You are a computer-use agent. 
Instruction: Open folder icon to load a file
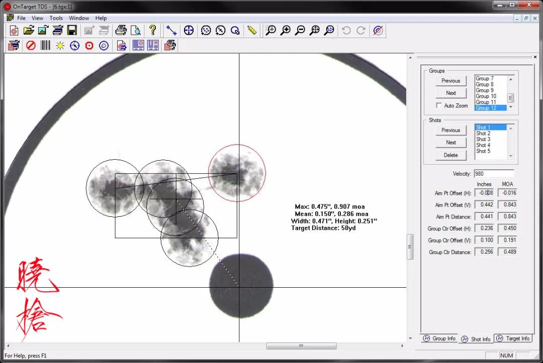click(x=28, y=31)
